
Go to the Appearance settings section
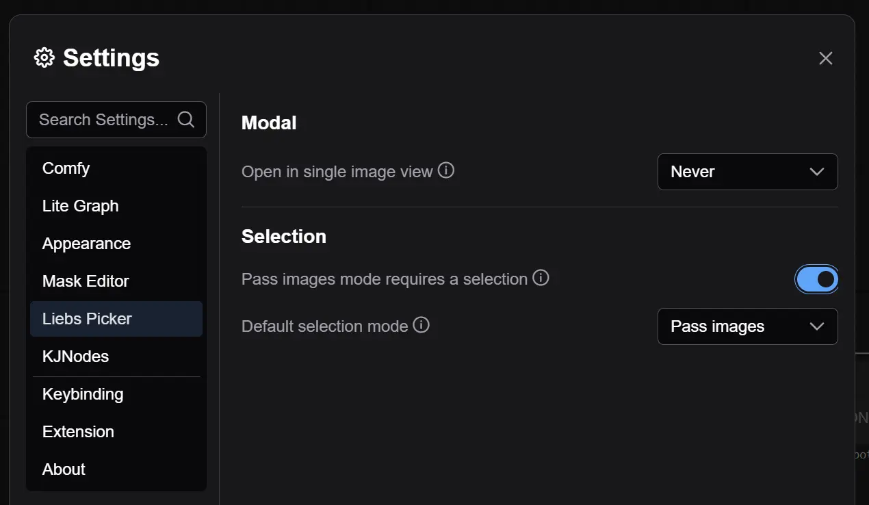87,244
